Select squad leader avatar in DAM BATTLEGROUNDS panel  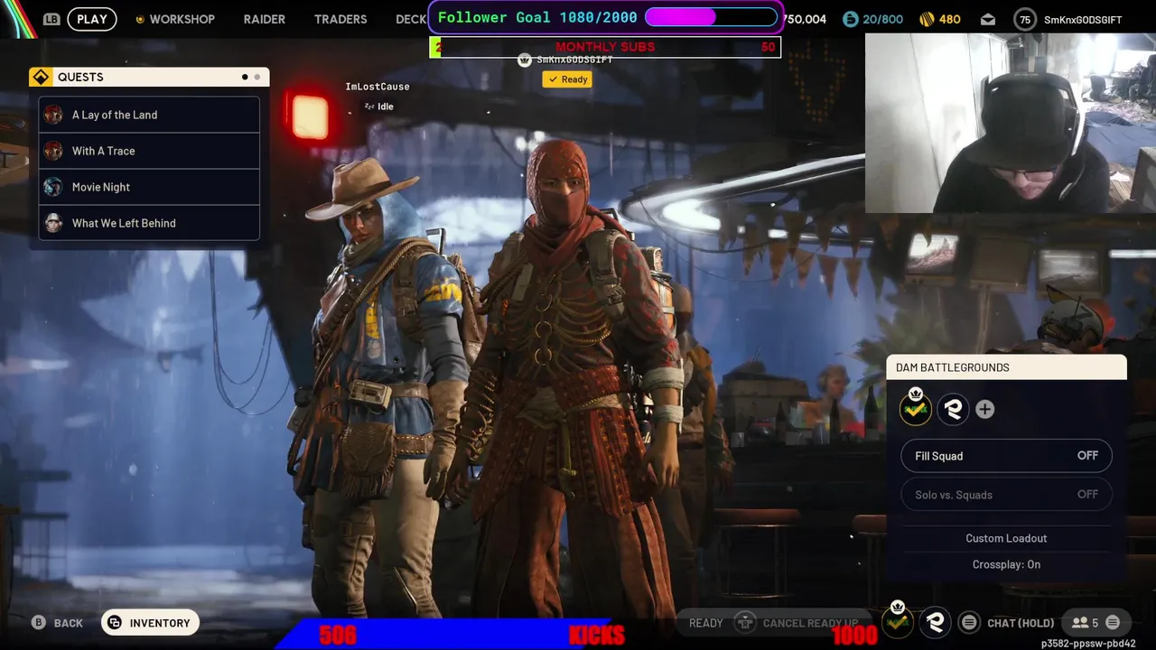916,410
